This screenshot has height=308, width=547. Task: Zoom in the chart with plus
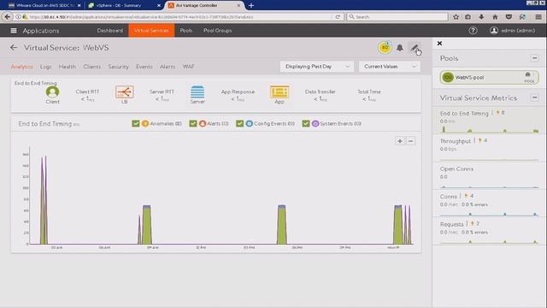click(x=400, y=141)
